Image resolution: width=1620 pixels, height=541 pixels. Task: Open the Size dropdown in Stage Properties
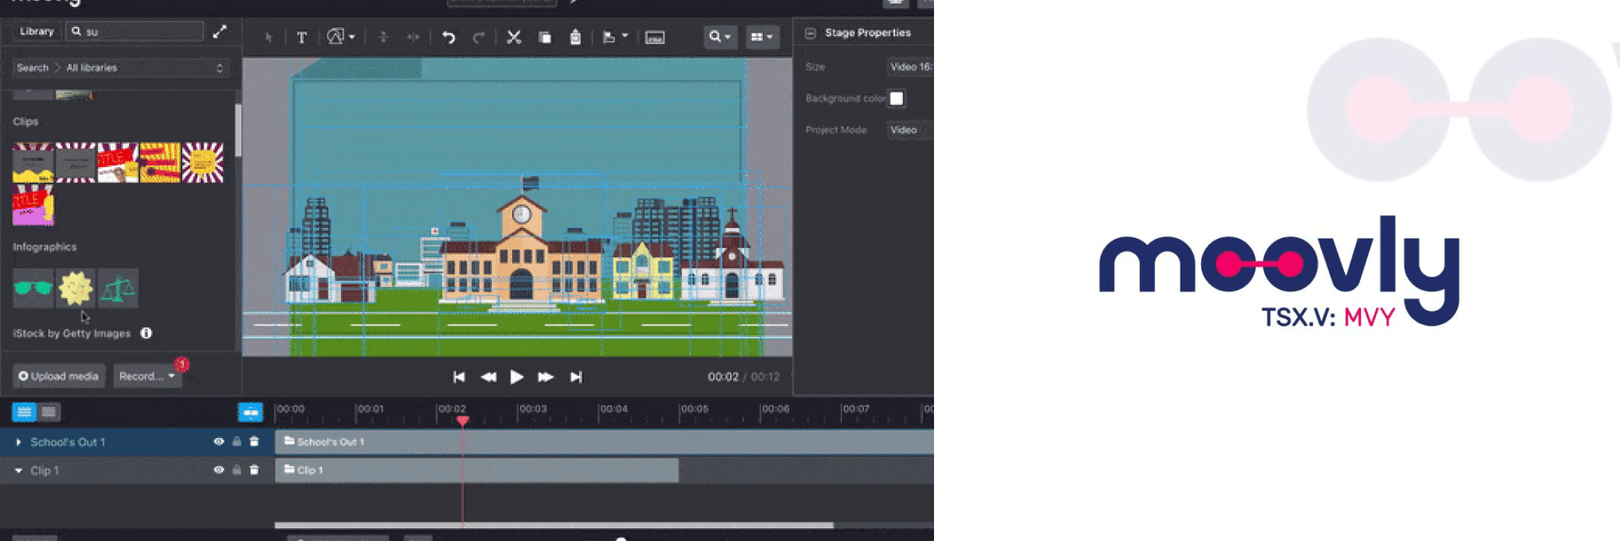tap(910, 67)
